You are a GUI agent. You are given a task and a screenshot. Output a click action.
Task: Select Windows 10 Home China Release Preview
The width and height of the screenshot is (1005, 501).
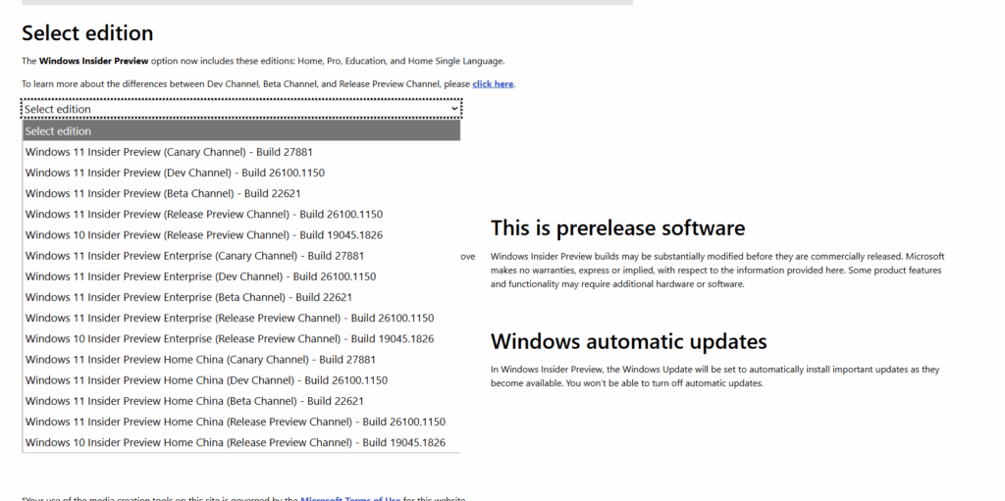tap(235, 442)
